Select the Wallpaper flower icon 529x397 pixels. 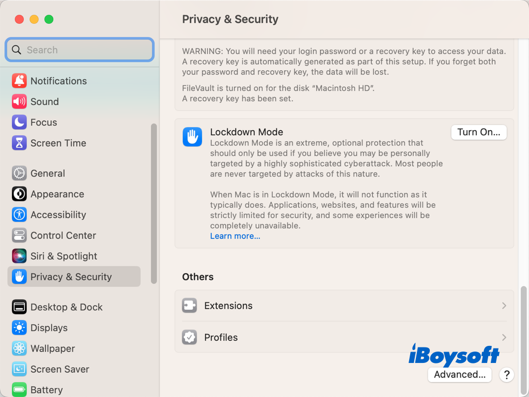point(19,348)
